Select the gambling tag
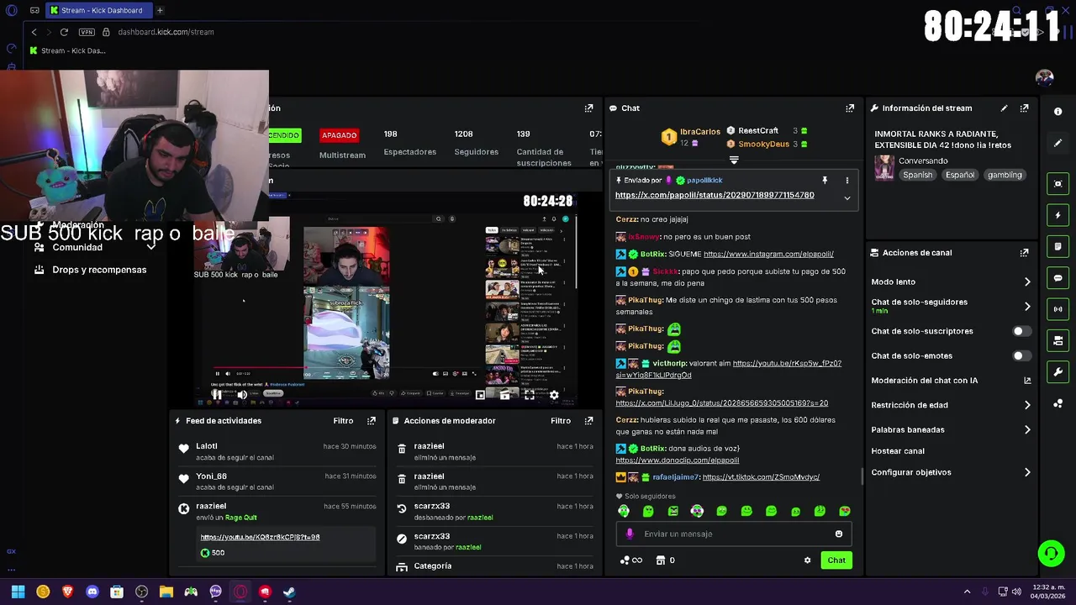Screen dimensions: 1076x605 (1005, 175)
